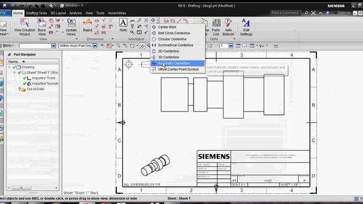The height and width of the screenshot is (204, 363).
Task: Sort by the Name column header
Action: pyautogui.click(x=33, y=62)
